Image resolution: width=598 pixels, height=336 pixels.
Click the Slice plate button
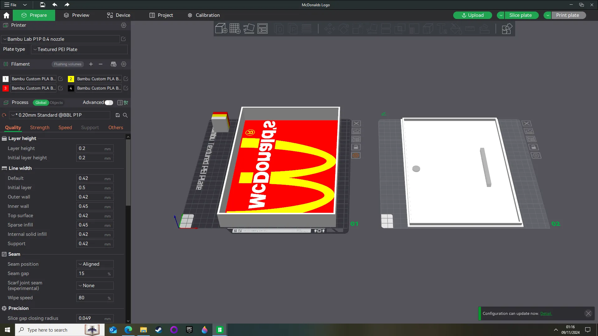[x=522, y=15]
